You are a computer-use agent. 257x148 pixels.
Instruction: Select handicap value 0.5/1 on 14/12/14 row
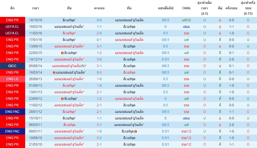pyautogui.click(x=165, y=59)
